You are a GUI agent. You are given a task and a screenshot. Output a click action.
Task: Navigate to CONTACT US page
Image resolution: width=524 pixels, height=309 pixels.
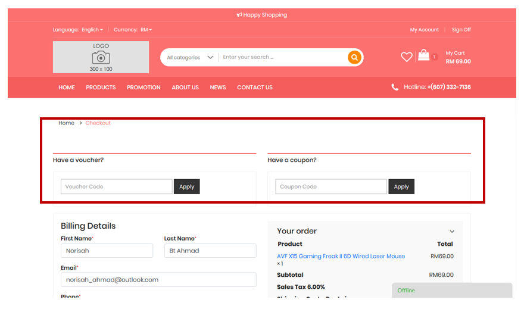pos(255,88)
